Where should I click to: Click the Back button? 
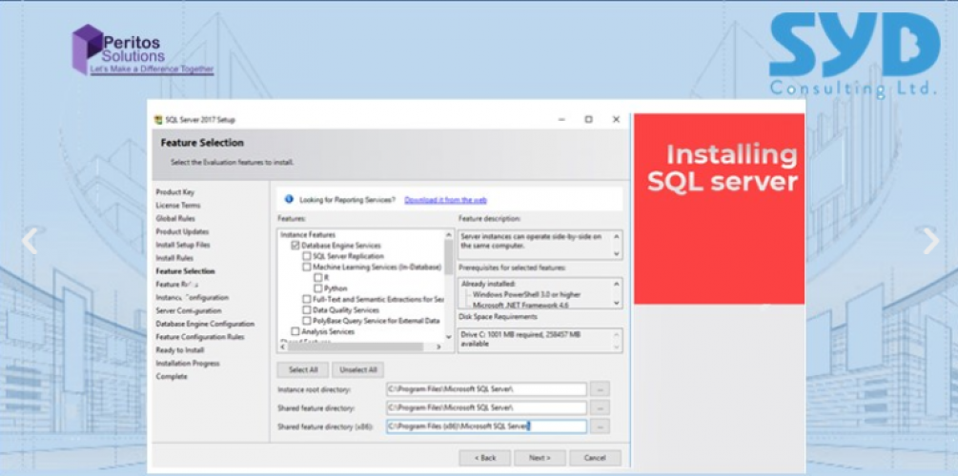pos(485,458)
